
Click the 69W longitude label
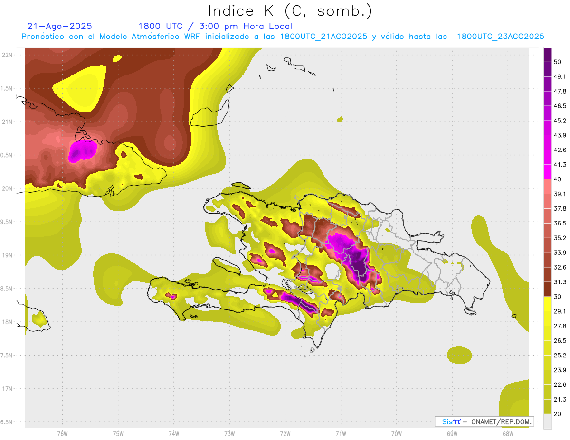(452, 433)
